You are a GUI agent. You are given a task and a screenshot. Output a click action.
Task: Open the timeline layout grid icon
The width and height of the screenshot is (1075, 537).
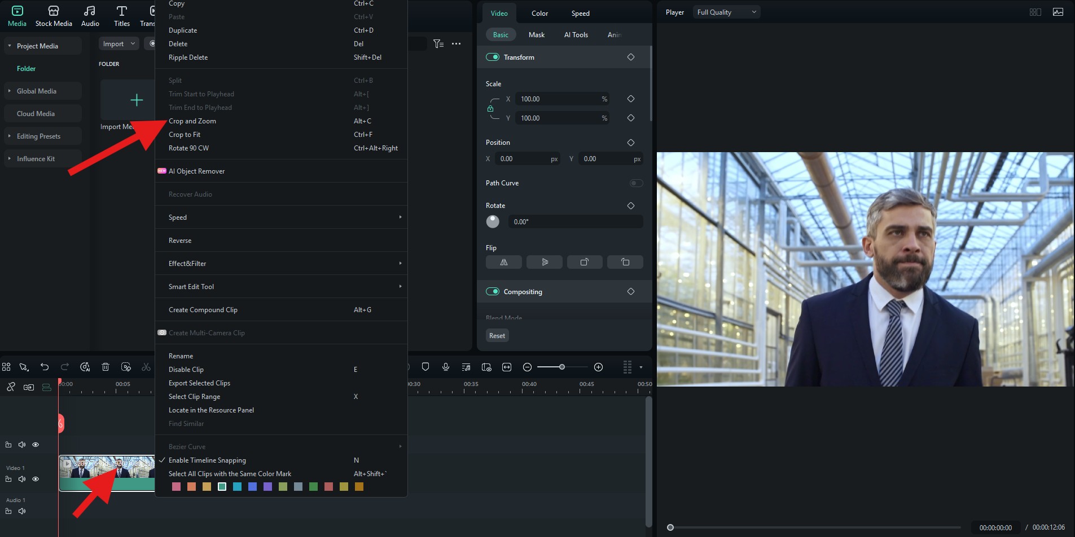pos(6,367)
